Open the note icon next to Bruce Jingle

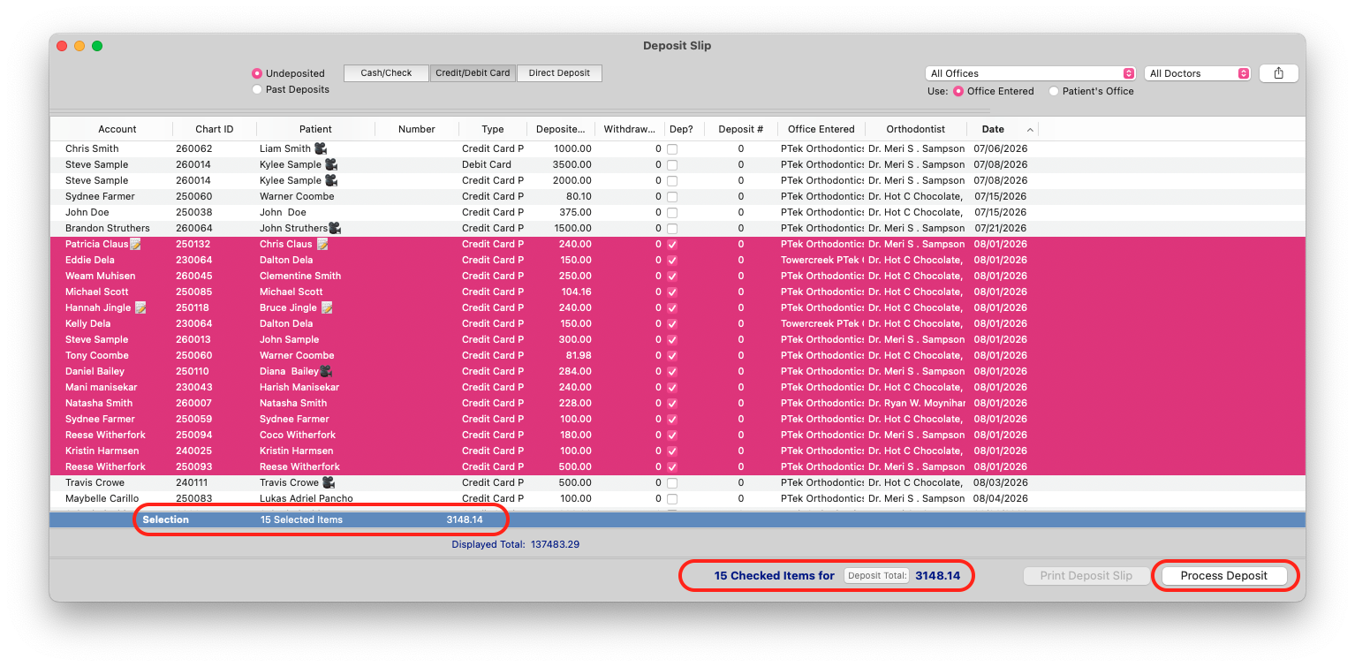pos(327,307)
